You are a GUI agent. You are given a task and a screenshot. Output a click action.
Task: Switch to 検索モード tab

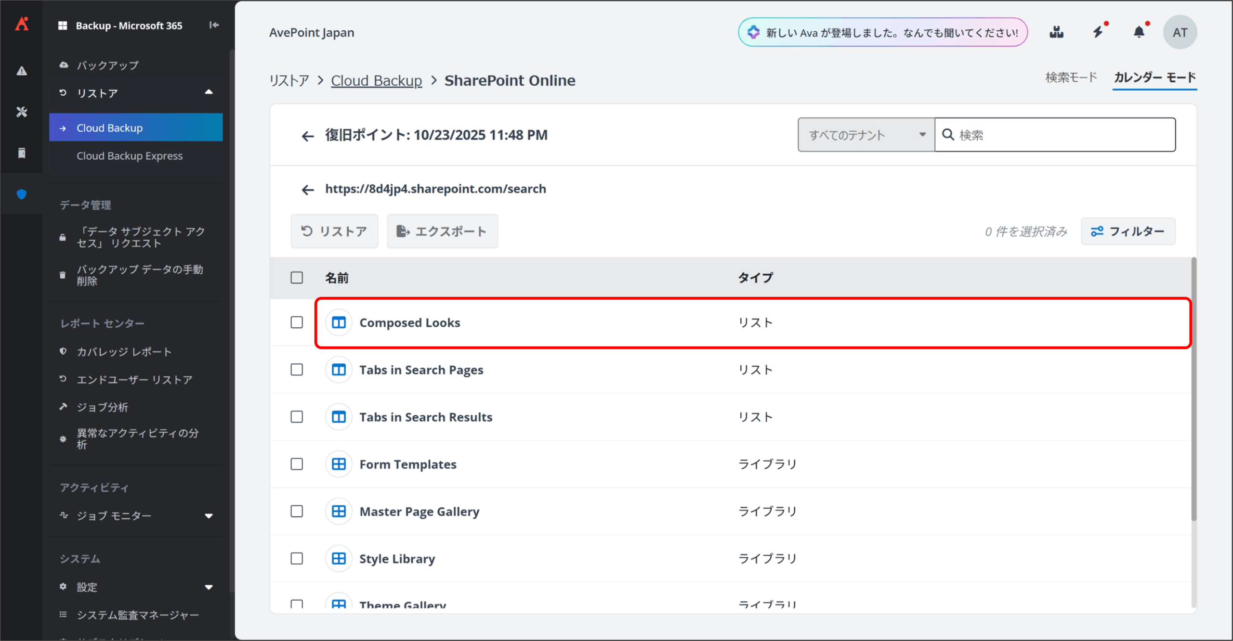click(x=1071, y=77)
